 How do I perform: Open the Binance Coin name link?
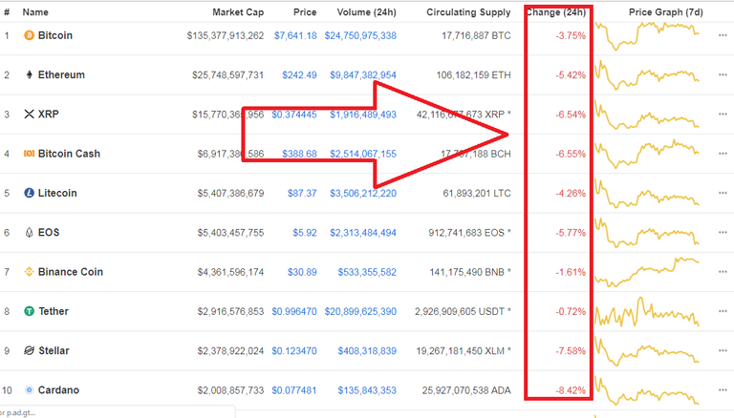(70, 272)
